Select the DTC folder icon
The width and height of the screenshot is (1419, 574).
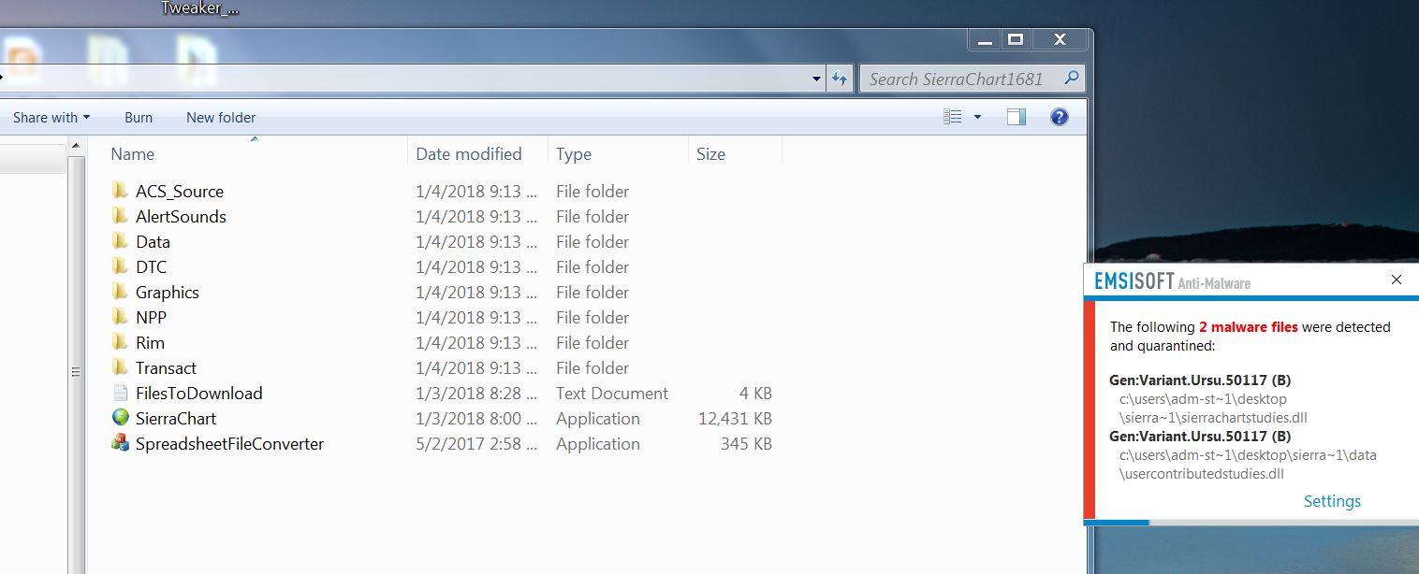point(120,266)
